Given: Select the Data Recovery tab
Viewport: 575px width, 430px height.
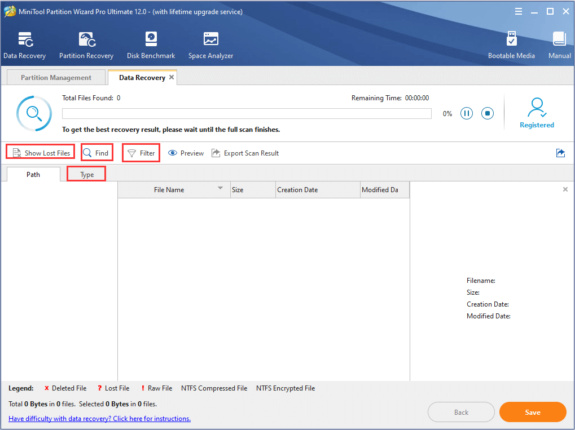Looking at the screenshot, I should (142, 78).
